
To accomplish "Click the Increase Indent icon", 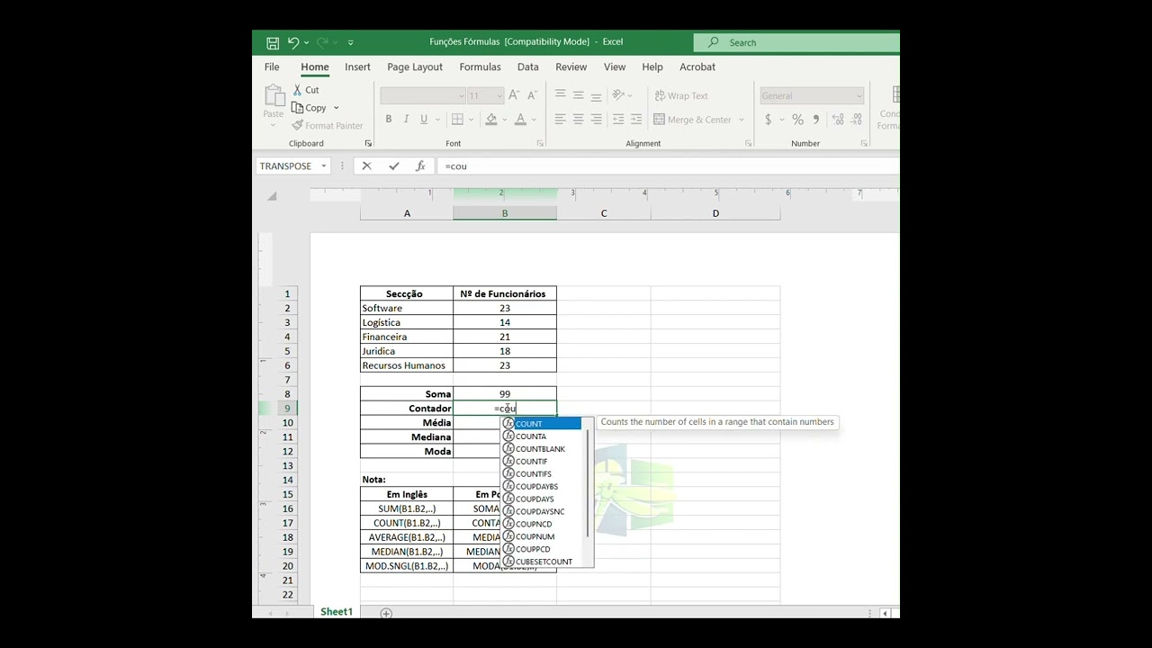I will [636, 119].
